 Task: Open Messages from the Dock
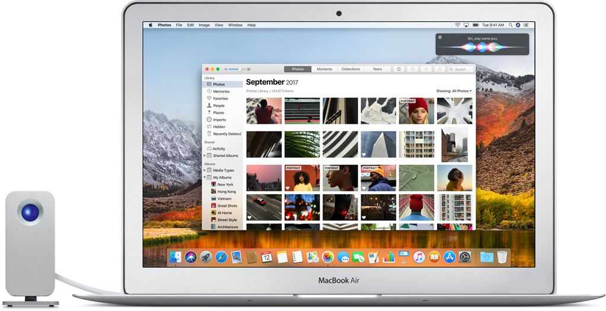tap(343, 257)
